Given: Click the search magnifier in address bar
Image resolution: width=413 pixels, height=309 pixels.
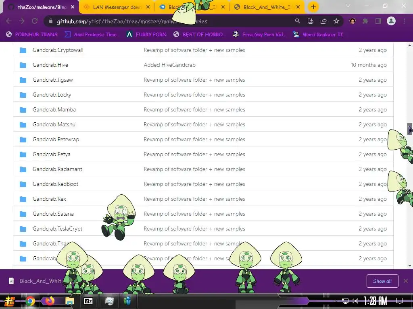Looking at the screenshot, I should coord(297,21).
